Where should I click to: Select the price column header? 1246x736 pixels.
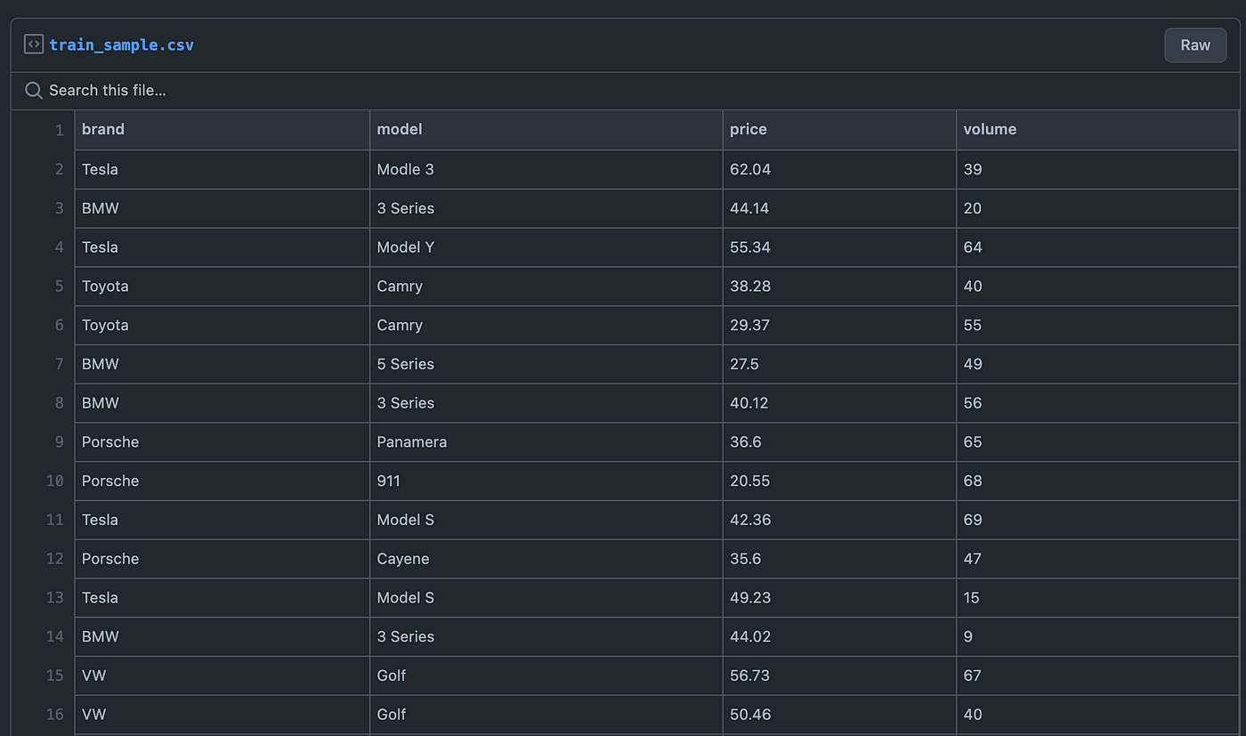click(x=839, y=130)
